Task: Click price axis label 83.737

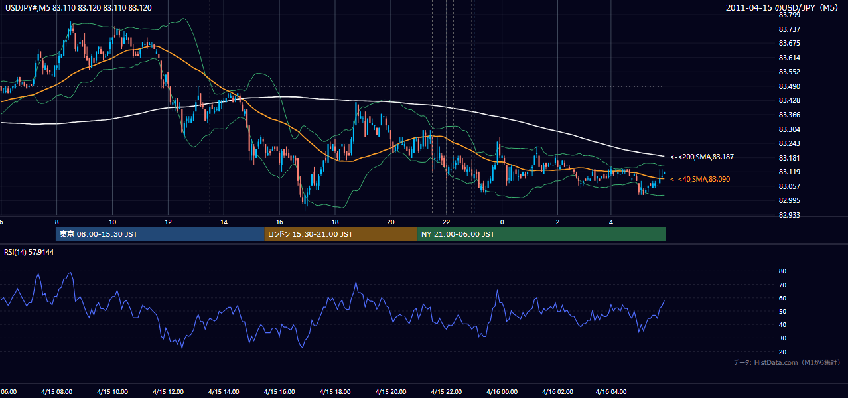Action: [788, 29]
